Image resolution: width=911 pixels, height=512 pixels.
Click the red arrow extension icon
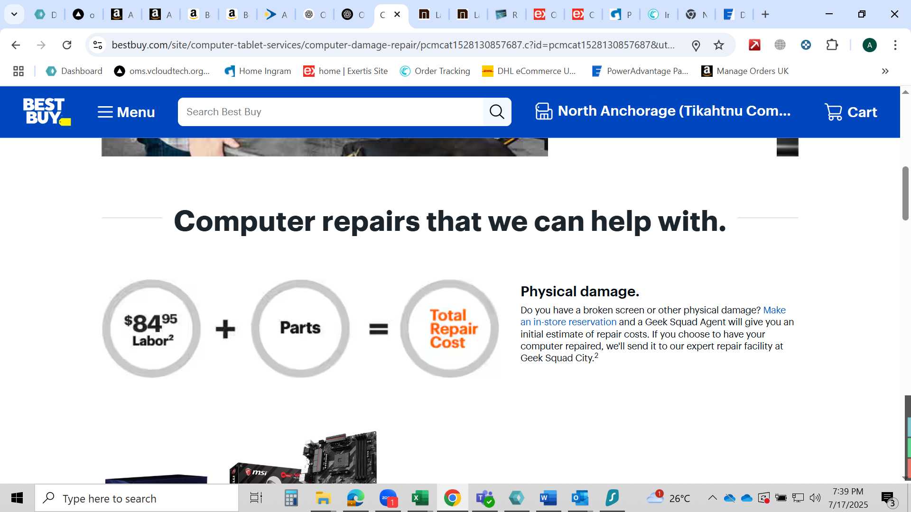pyautogui.click(x=754, y=45)
